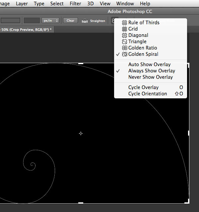Select the Rule of Thirds overlay icon
The image size is (199, 212).
tap(124, 23)
